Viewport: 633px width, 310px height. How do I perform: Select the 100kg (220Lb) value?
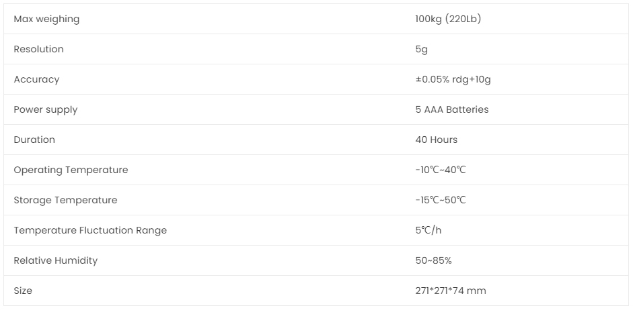448,19
